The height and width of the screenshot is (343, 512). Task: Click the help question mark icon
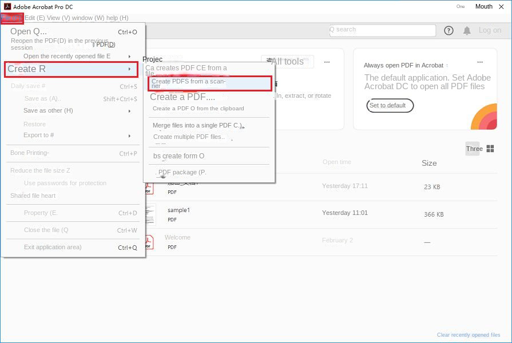click(449, 30)
